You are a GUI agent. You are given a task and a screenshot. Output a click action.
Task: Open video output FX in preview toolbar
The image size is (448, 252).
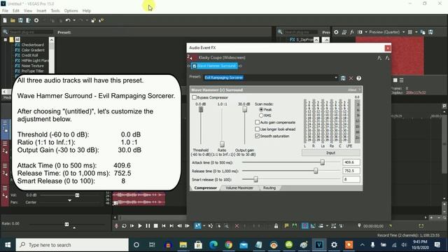(x=352, y=32)
